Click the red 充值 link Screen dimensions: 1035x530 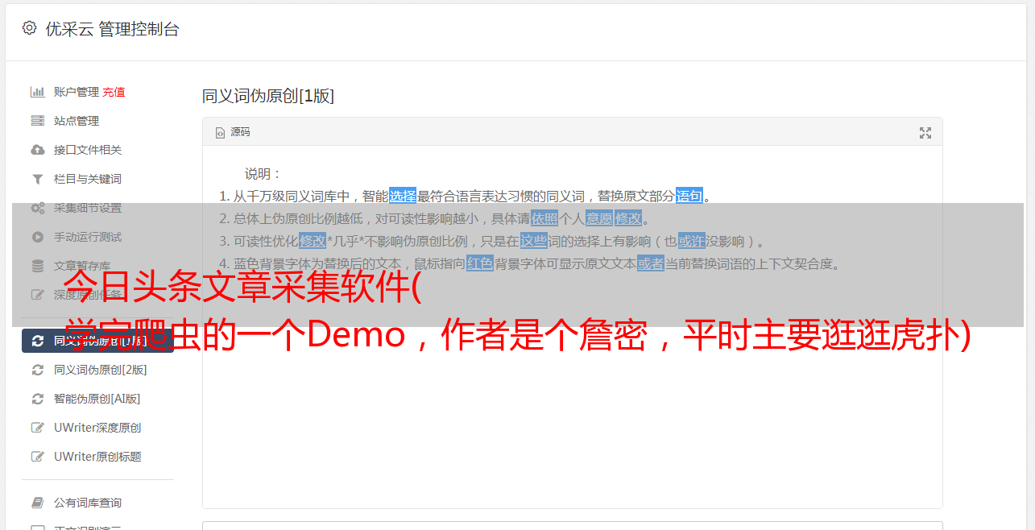pyautogui.click(x=114, y=92)
